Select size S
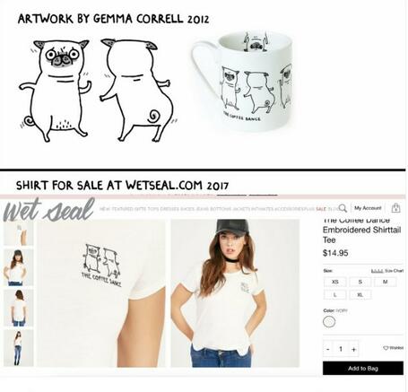The image size is (408, 392). coord(360,282)
